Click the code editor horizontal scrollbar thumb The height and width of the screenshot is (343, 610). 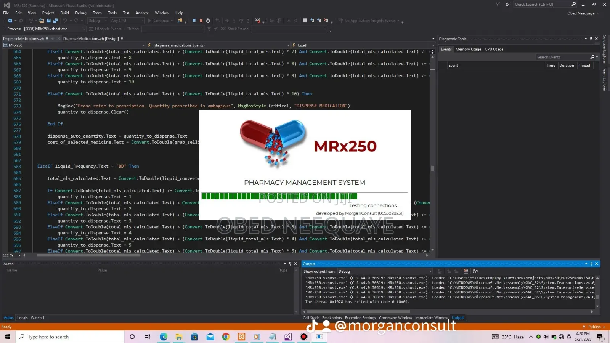(88, 255)
